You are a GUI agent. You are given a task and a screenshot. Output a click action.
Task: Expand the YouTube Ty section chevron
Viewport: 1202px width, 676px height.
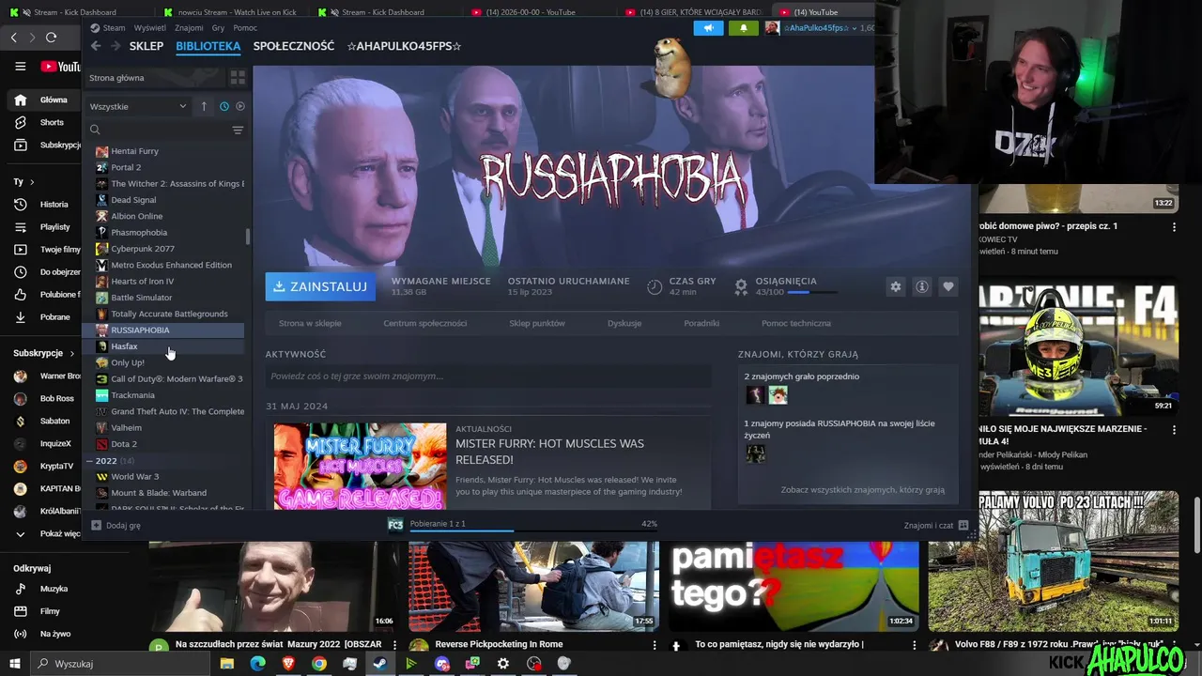click(x=32, y=182)
